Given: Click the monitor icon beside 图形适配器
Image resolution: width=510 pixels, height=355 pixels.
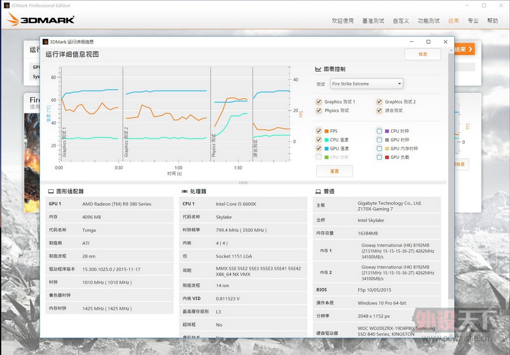Looking at the screenshot, I should click(x=51, y=192).
